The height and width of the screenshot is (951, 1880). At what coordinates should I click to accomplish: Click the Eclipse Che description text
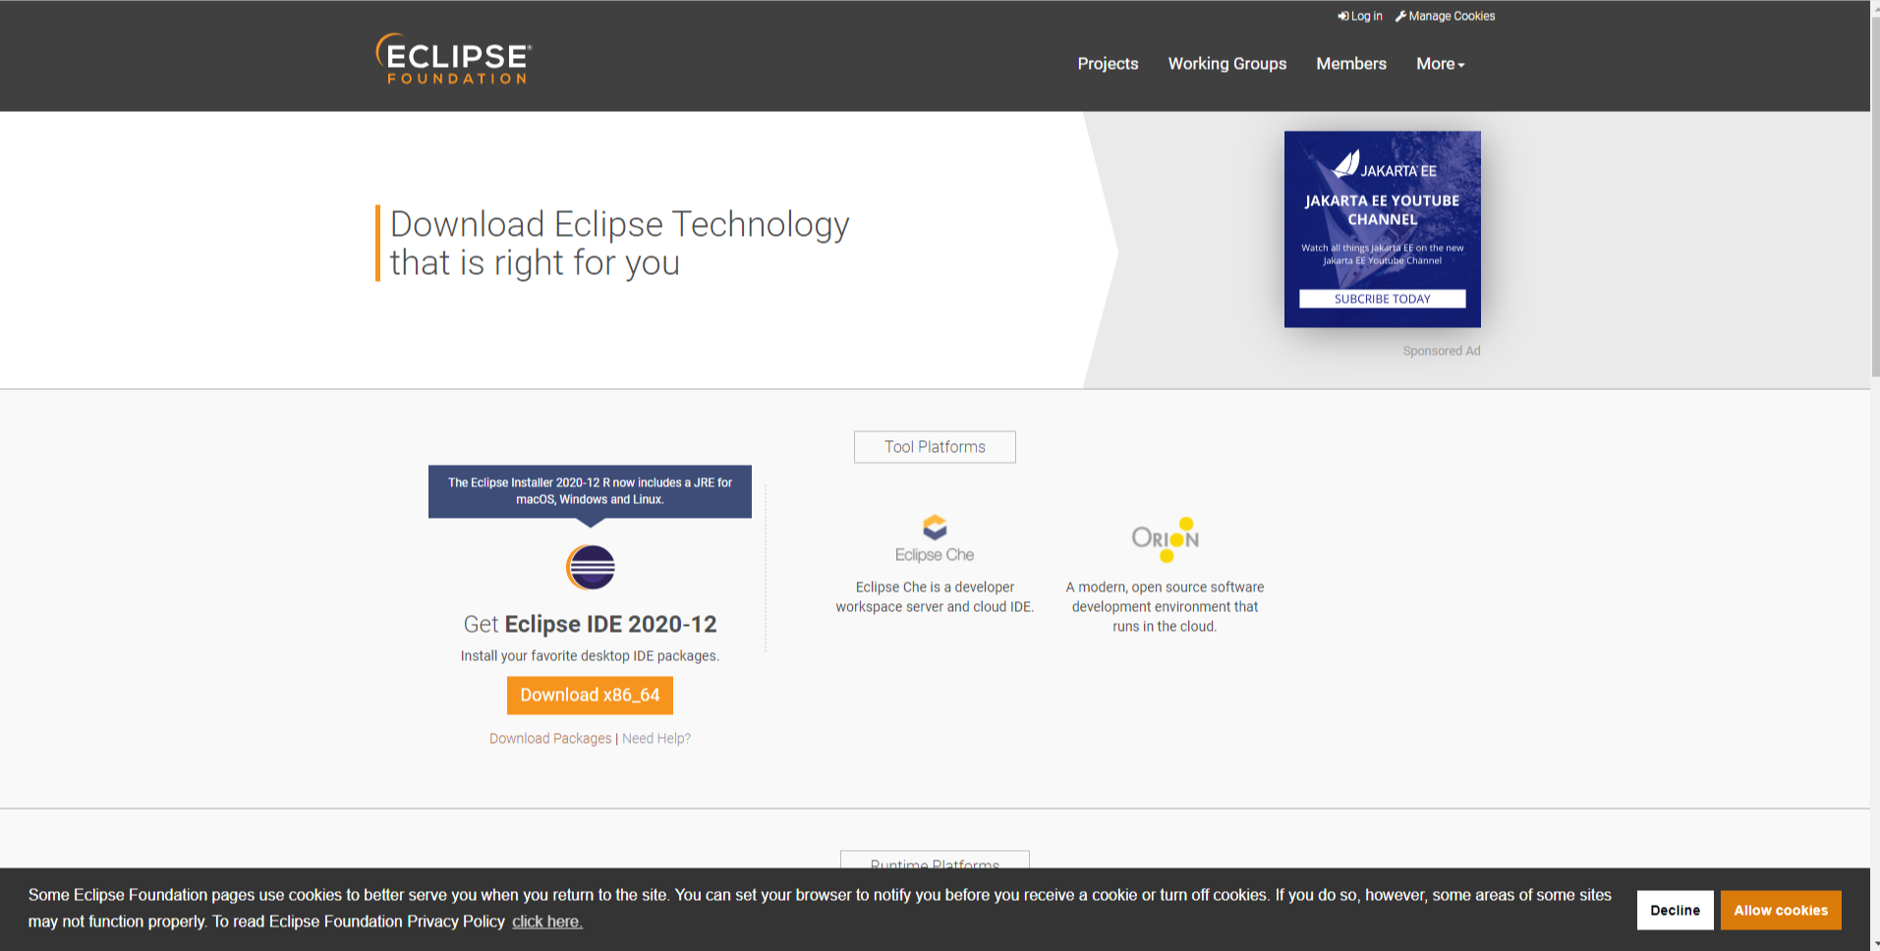(935, 597)
